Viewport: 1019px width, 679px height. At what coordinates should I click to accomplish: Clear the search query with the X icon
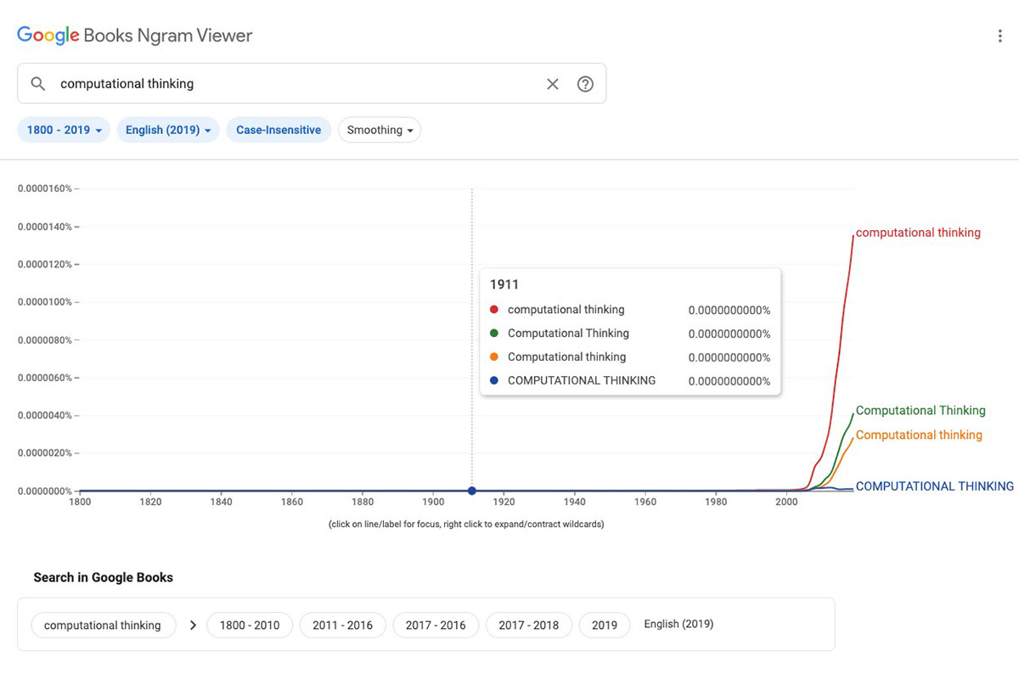point(553,84)
